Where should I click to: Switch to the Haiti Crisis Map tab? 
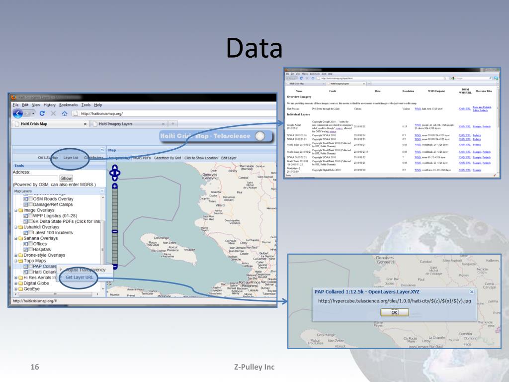[x=50, y=124]
